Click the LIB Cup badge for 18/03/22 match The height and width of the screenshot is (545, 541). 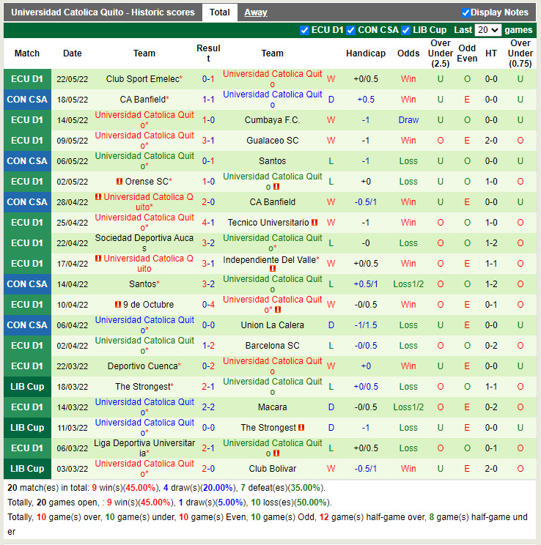27,387
